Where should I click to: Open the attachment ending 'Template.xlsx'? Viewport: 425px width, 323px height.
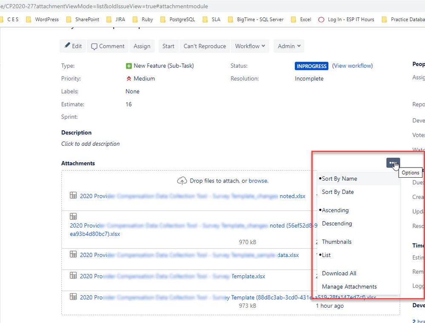point(172,276)
